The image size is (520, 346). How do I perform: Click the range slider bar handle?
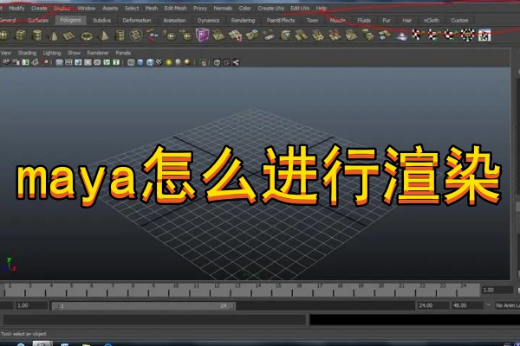pyautogui.click(x=143, y=306)
